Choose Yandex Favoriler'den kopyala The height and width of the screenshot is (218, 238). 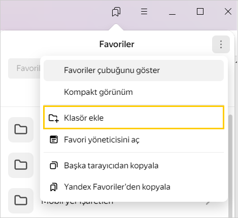133,187
